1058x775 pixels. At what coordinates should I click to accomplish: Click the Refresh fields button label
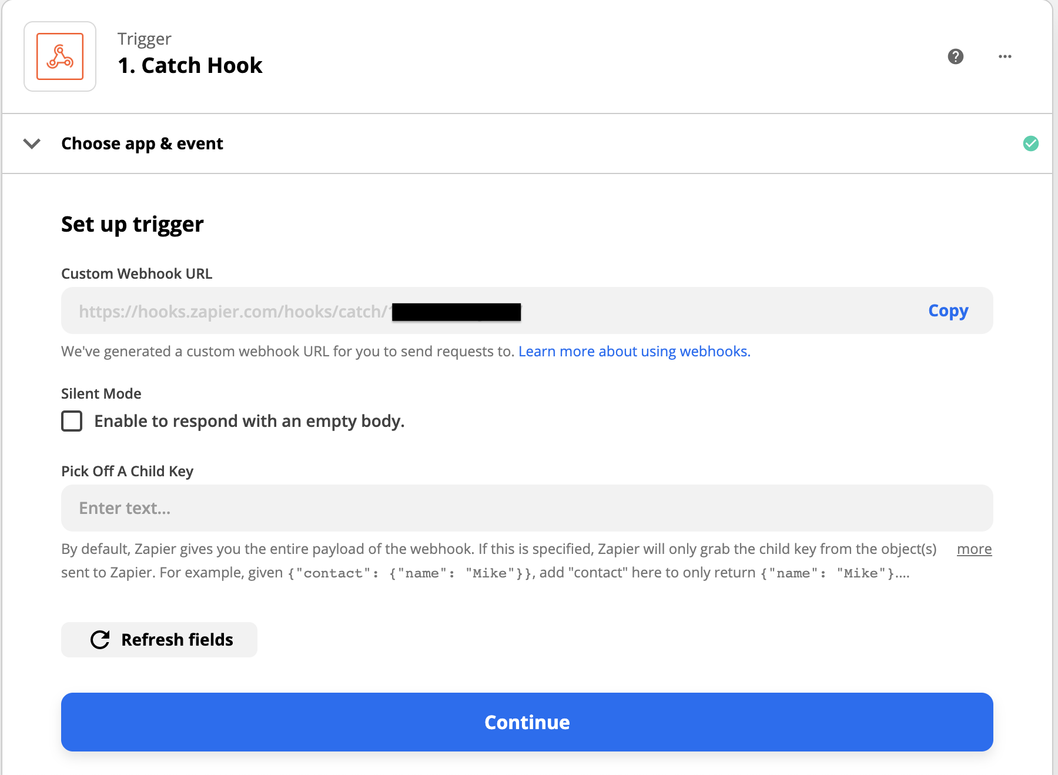177,640
